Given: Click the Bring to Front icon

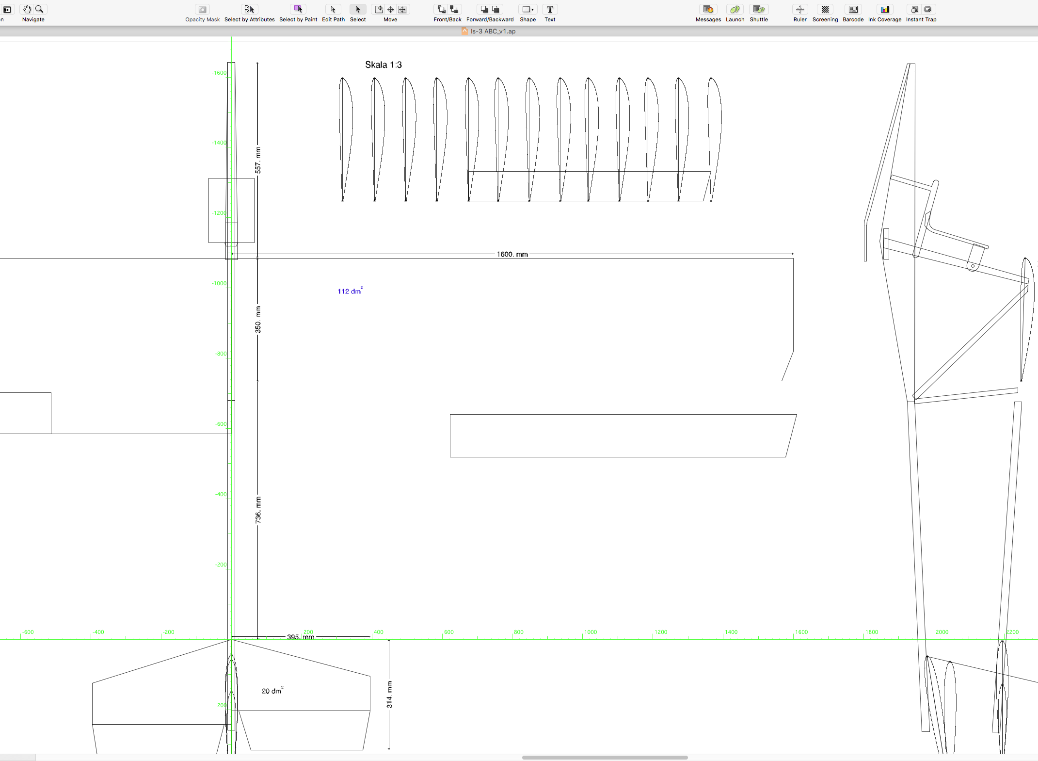Looking at the screenshot, I should [x=441, y=9].
